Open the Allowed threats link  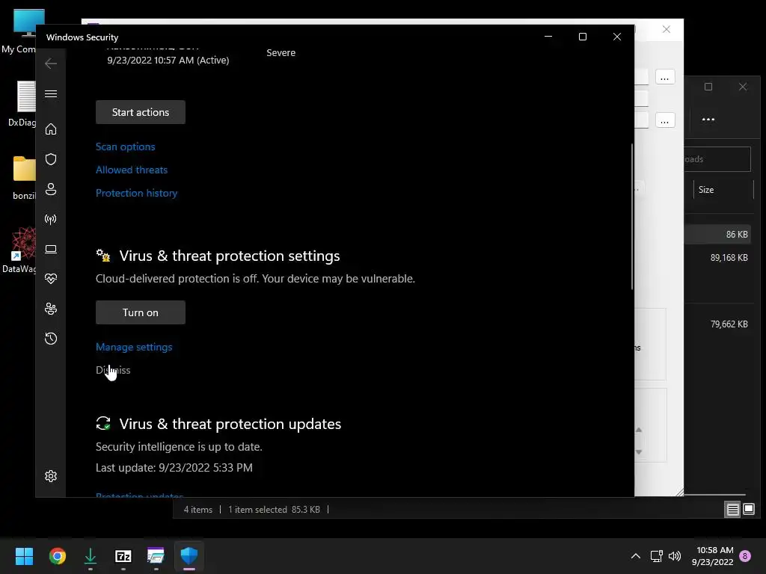[132, 170]
